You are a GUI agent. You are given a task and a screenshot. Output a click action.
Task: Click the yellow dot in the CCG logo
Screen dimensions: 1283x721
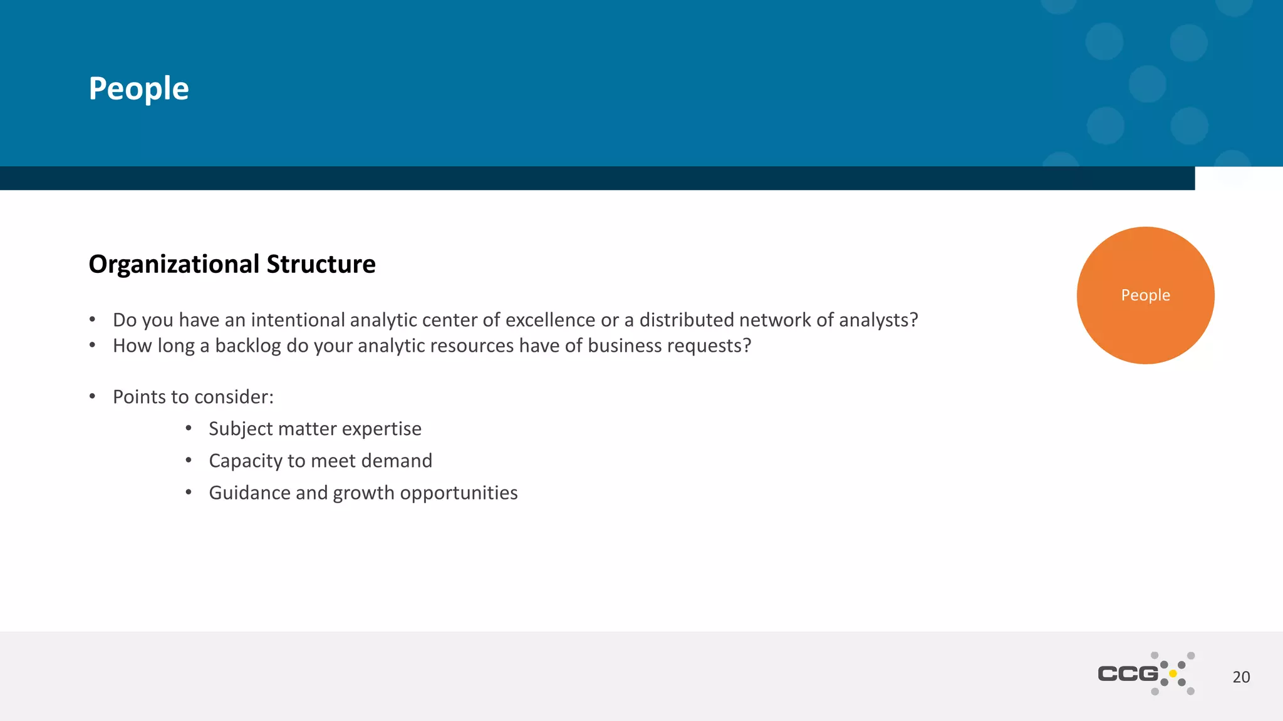point(1173,673)
